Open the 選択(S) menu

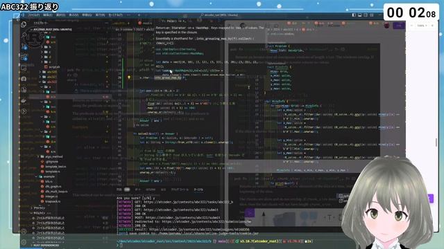pos(60,15)
